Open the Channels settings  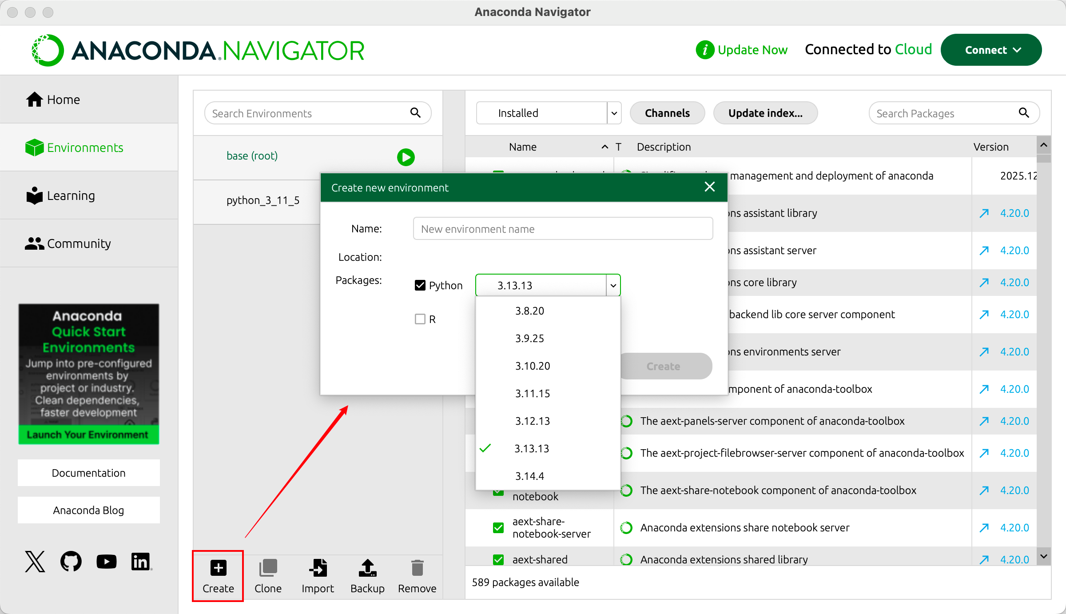[667, 113]
